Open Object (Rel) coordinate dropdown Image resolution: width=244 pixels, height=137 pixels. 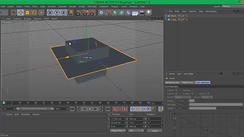[x=118, y=131]
